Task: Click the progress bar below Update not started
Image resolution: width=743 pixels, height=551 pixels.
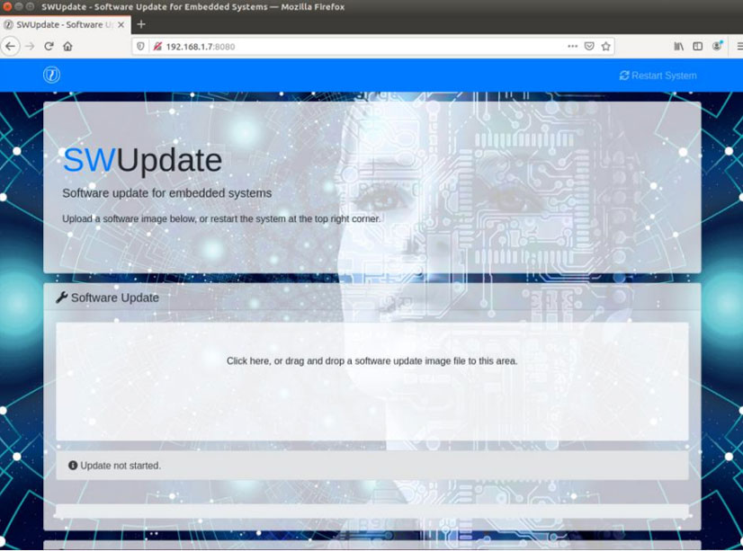Action: 371,508
